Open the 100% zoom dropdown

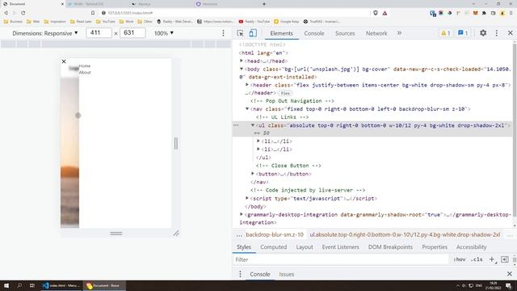coord(164,33)
